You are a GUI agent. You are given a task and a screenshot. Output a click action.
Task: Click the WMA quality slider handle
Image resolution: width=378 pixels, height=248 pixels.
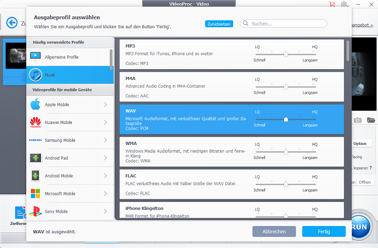click(286, 151)
